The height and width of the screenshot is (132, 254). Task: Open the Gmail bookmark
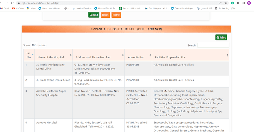[5, 8]
